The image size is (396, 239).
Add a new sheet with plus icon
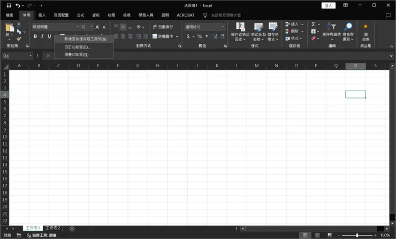pyautogui.click(x=72, y=229)
